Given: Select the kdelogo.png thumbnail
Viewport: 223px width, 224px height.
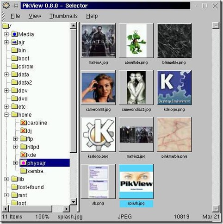Looking at the screenshot, I should (x=174, y=87).
